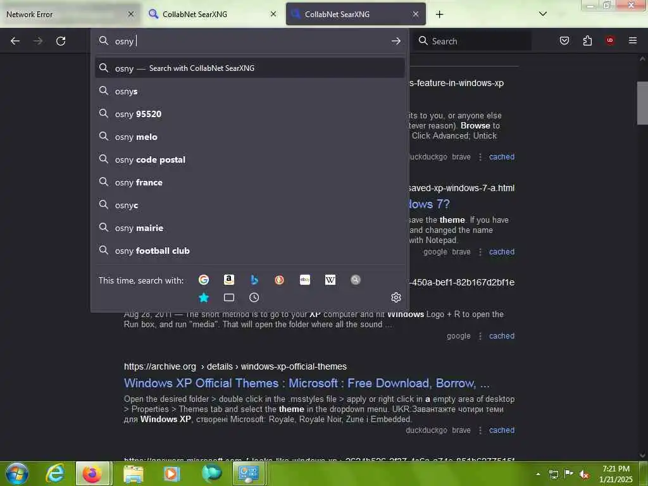Choose the 'osny mairie' suggestion
This screenshot has height=486, width=648.
click(x=249, y=228)
